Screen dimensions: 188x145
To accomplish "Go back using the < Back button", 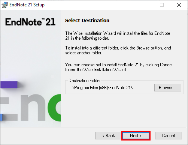I will (109, 136).
